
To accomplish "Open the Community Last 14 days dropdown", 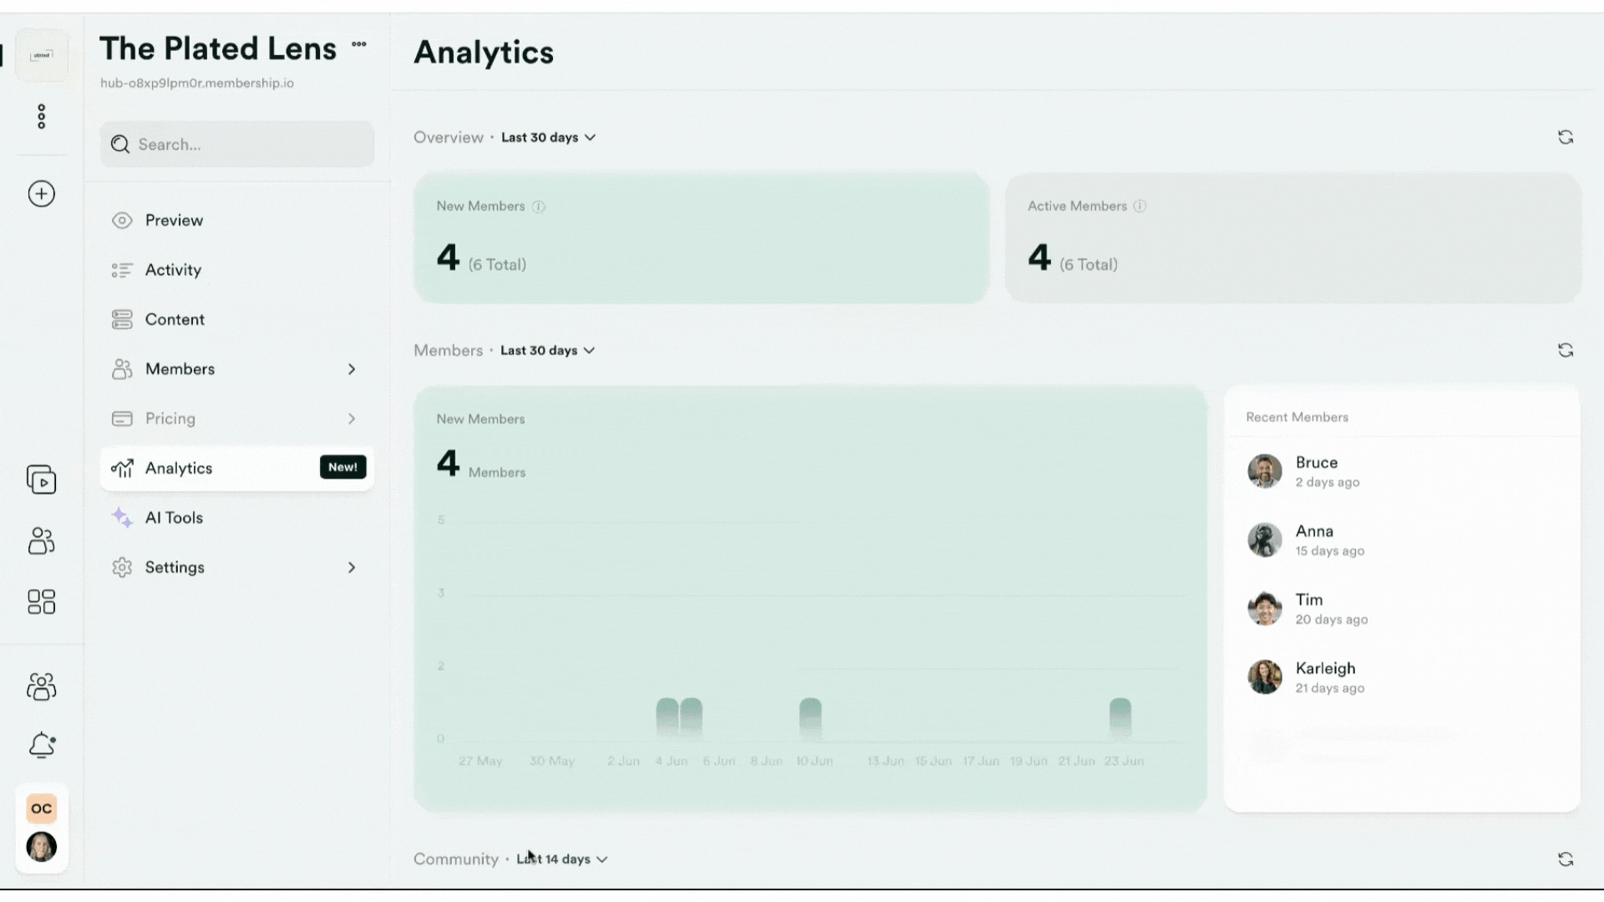I will 561,859.
